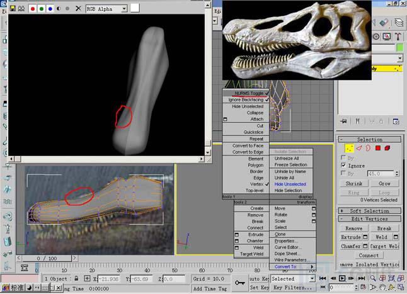Screen dimensions: 407x294
Task: Open the Display panel monitor tab
Action: tap(387, 37)
